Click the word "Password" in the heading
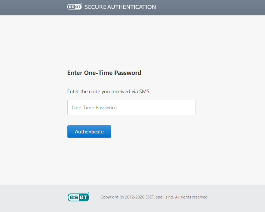The width and height of the screenshot is (265, 212). point(128,73)
